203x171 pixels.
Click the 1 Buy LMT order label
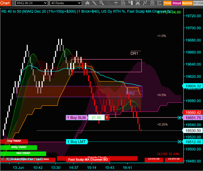77,142
